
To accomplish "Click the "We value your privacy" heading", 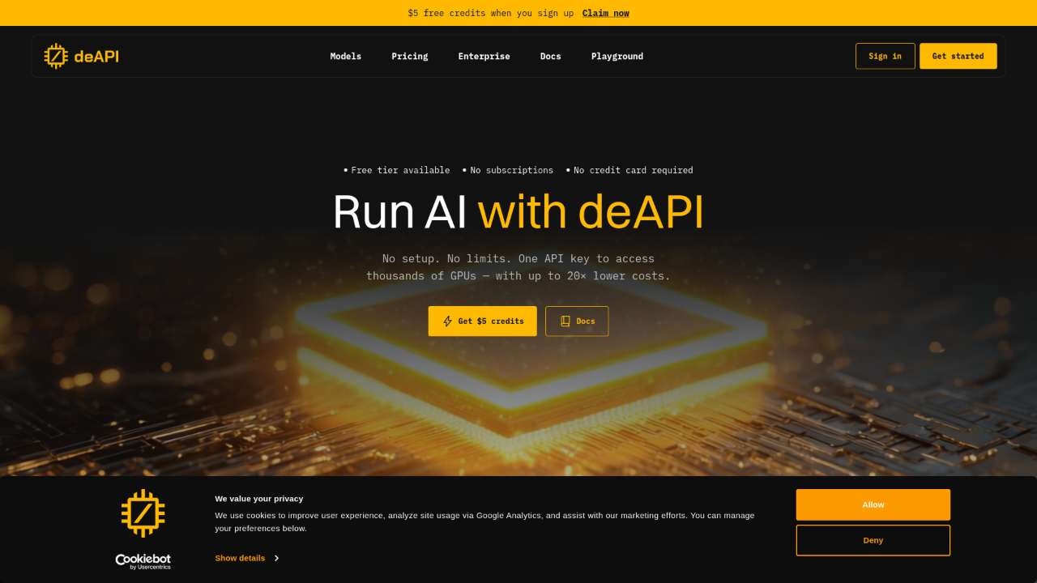I will [x=259, y=499].
